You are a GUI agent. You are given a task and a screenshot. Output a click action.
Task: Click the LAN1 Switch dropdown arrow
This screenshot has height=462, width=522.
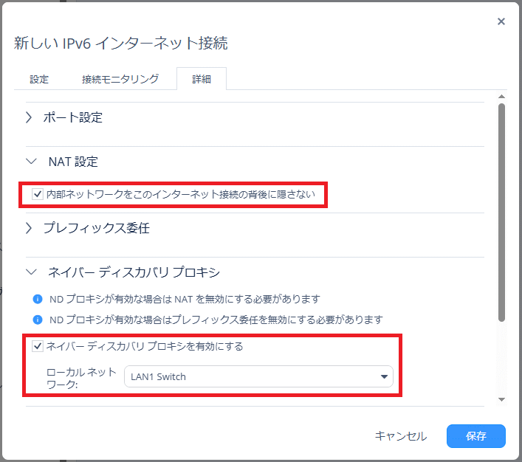coord(383,377)
